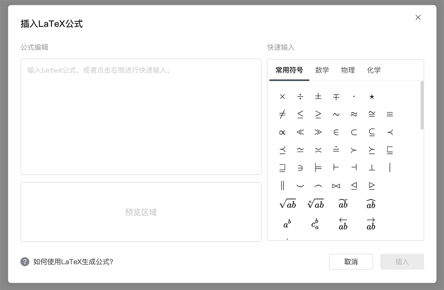The height and width of the screenshot is (290, 444).
Task: Insert the parallel ∥ symbol
Action: (282, 186)
